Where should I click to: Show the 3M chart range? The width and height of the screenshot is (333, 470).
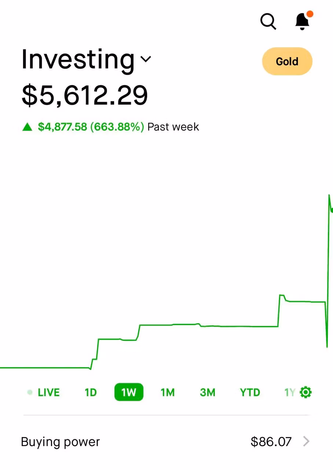[x=208, y=393]
